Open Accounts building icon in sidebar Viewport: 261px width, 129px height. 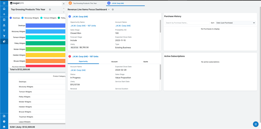coord(4,20)
